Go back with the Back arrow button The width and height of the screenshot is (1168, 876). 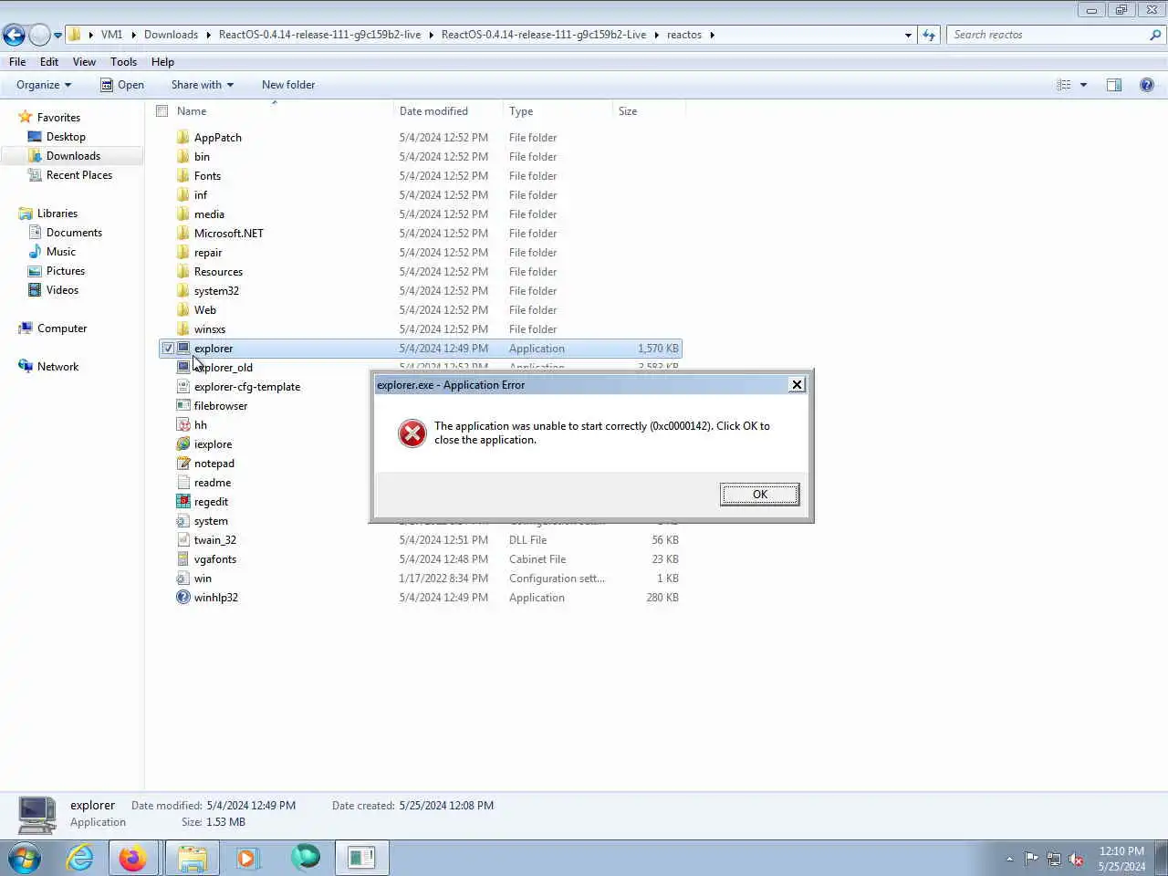point(14,35)
